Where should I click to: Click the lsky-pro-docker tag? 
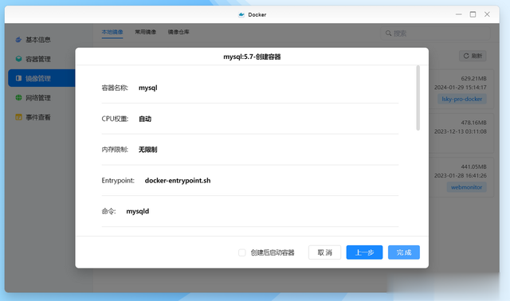coord(462,99)
